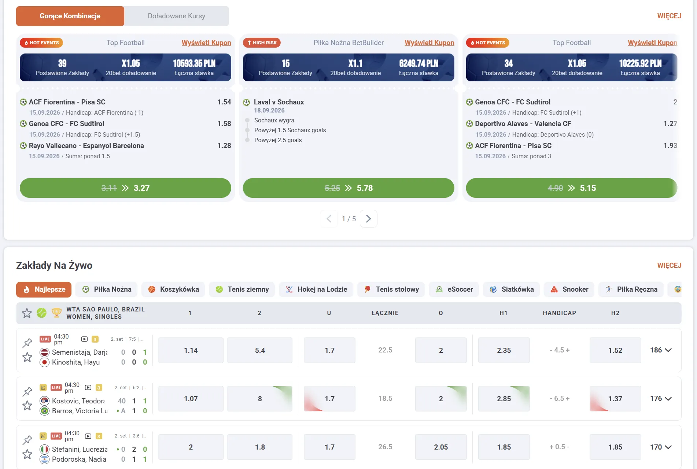Select over 26.5 at odds 2.05
This screenshot has height=469, width=697.
coord(441,447)
